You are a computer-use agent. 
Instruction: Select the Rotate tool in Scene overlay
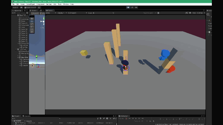tap(32, 24)
